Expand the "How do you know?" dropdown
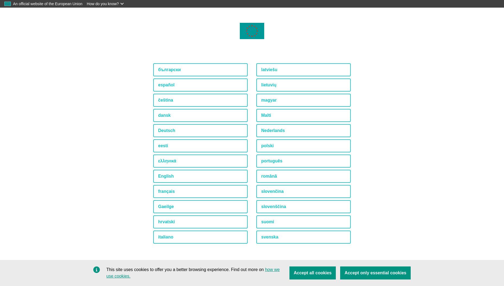Viewport: 504px width, 286px height. pyautogui.click(x=105, y=4)
